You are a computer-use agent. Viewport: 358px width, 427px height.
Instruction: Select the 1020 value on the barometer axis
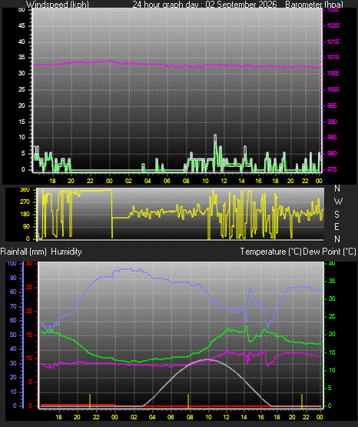(333, 25)
